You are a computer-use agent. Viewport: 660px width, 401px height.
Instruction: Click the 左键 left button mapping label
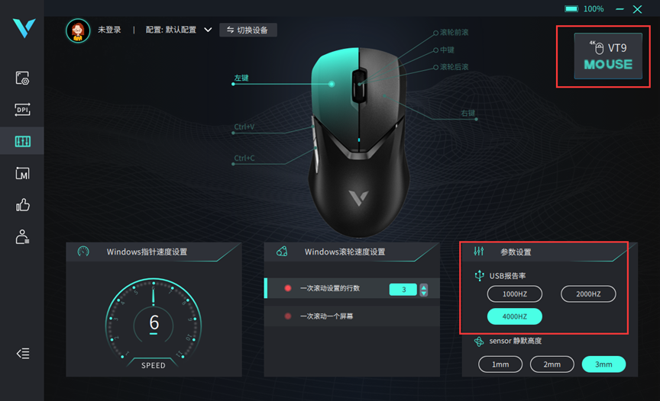241,78
